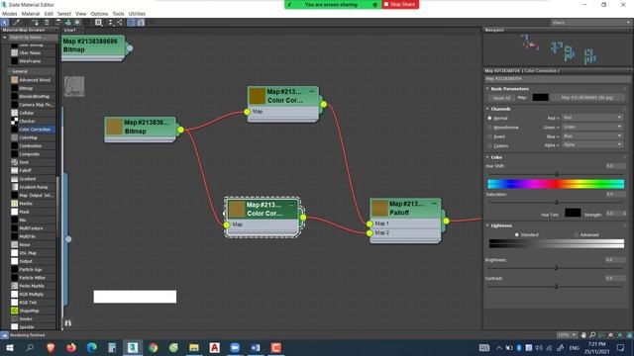
Task: Click Stop Share button
Action: tap(400, 4)
